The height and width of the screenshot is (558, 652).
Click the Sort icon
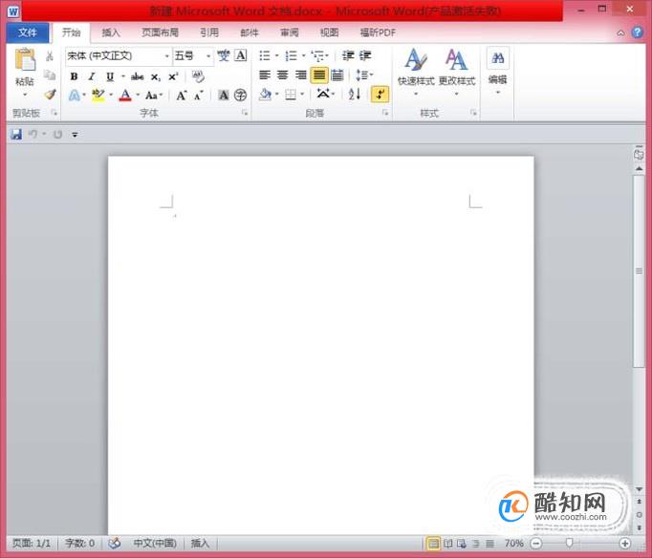pos(355,95)
